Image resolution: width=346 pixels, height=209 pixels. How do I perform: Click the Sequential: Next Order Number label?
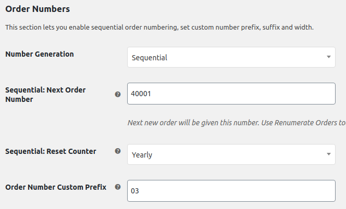tap(45, 95)
